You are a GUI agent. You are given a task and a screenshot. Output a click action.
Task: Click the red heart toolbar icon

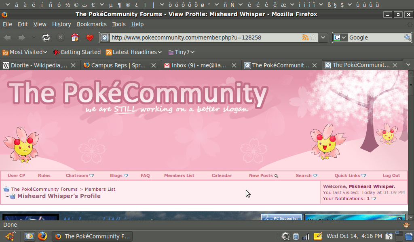90,38
